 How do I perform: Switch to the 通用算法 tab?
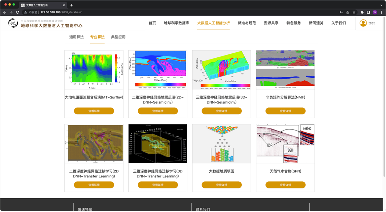click(x=76, y=37)
